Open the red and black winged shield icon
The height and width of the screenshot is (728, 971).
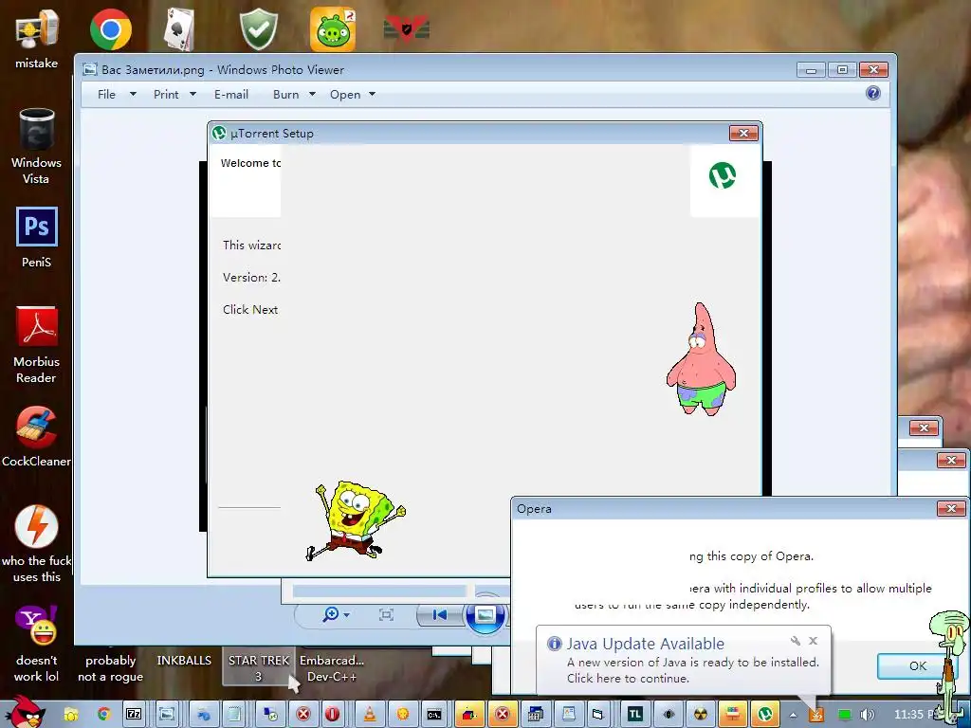point(406,28)
